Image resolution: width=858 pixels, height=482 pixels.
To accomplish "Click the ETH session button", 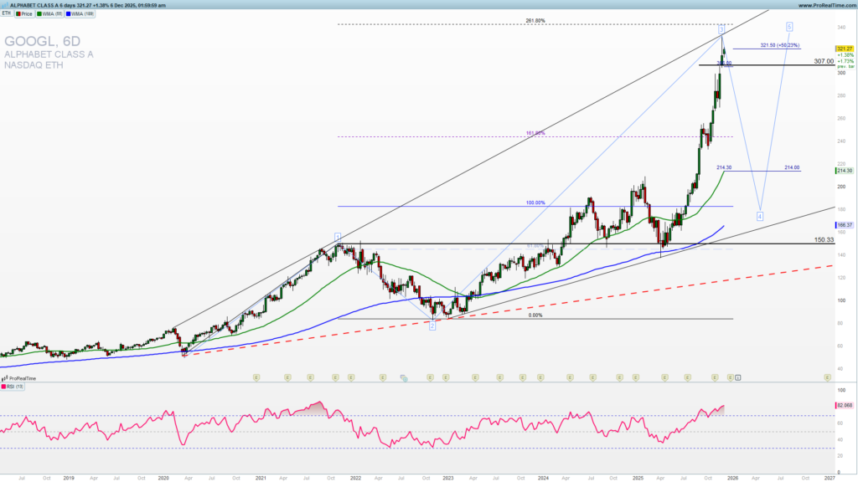I will coord(7,14).
